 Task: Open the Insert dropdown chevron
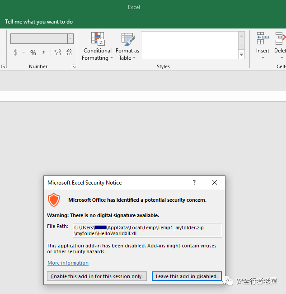(x=263, y=58)
